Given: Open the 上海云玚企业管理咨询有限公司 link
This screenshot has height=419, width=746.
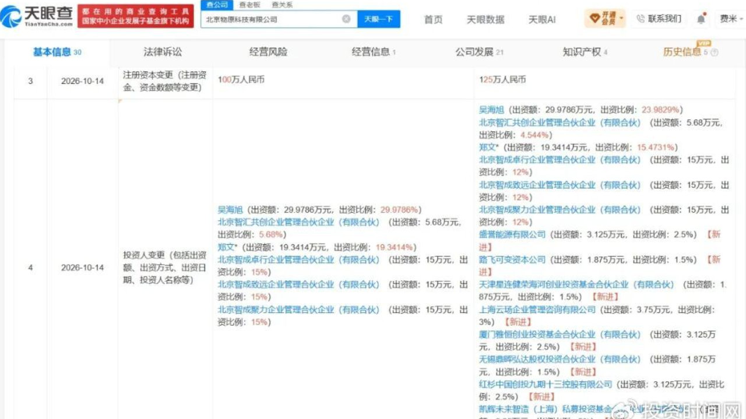Looking at the screenshot, I should (537, 309).
